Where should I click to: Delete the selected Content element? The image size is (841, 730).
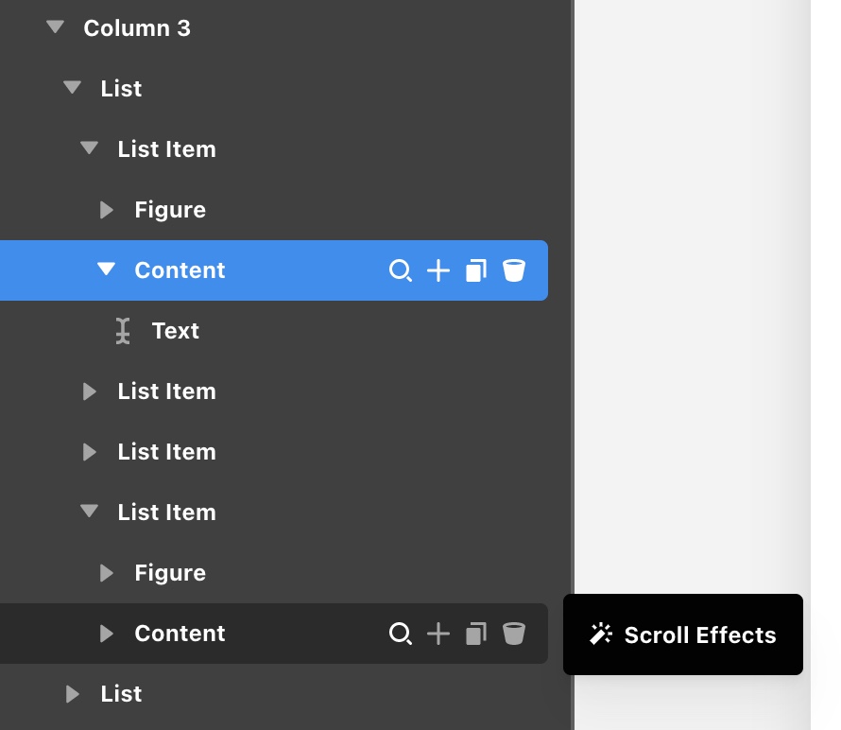coord(513,271)
